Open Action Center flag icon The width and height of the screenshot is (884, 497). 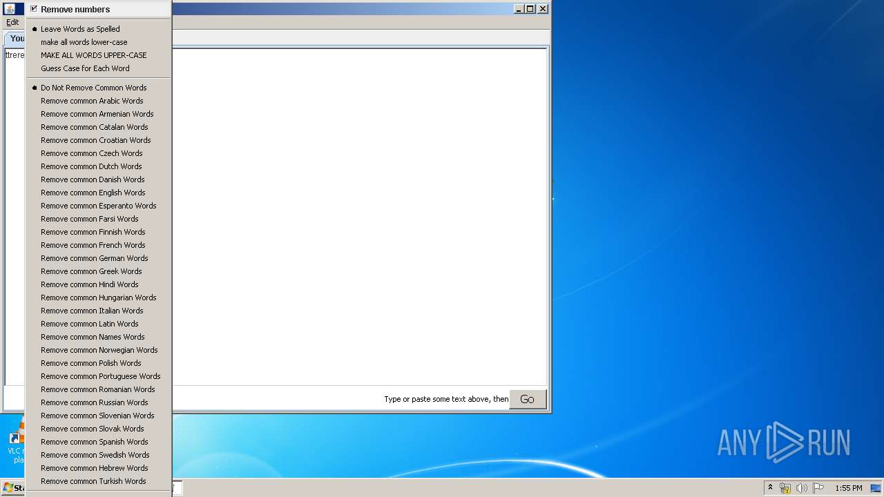point(818,488)
